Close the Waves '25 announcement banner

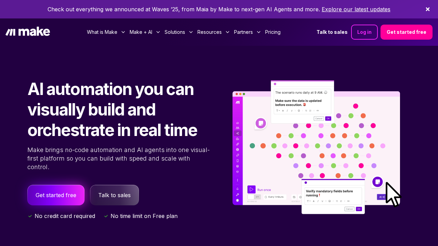(427, 9)
